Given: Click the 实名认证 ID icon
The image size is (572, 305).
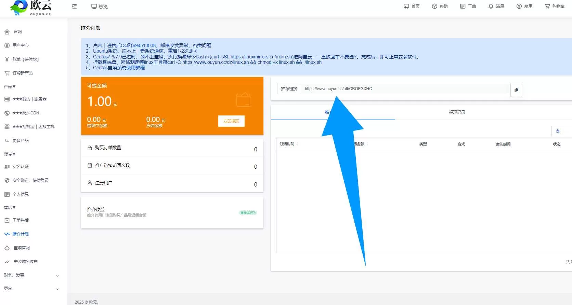Looking at the screenshot, I should coord(7,167).
